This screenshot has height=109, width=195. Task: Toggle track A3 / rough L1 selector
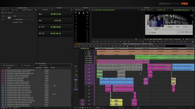[89, 56]
